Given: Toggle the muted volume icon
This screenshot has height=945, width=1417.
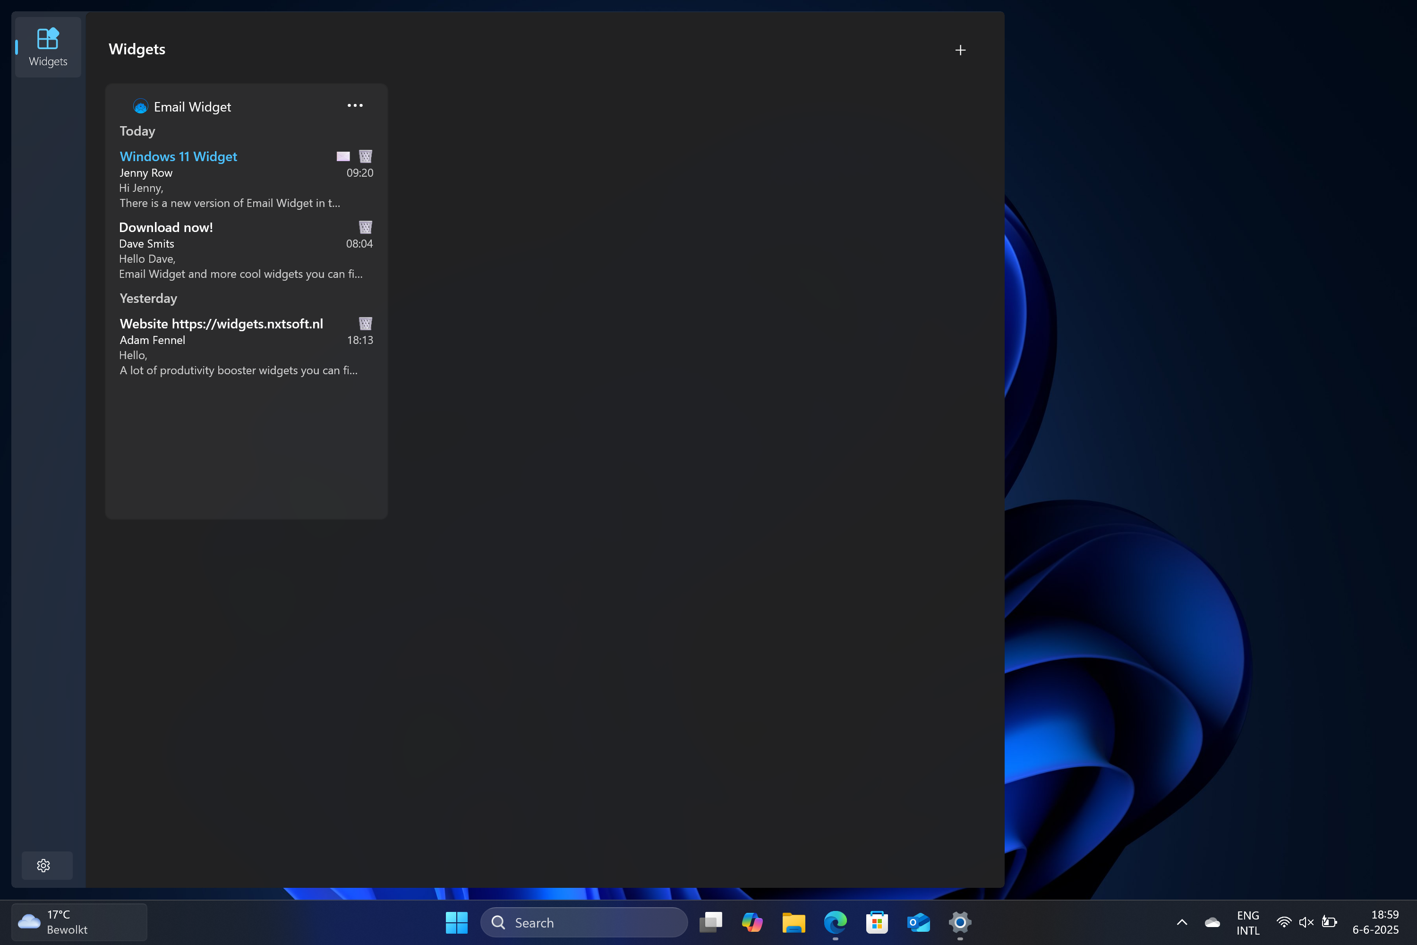Looking at the screenshot, I should click(x=1306, y=922).
